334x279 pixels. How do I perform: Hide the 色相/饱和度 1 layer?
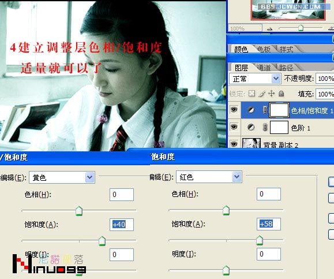(x=234, y=110)
